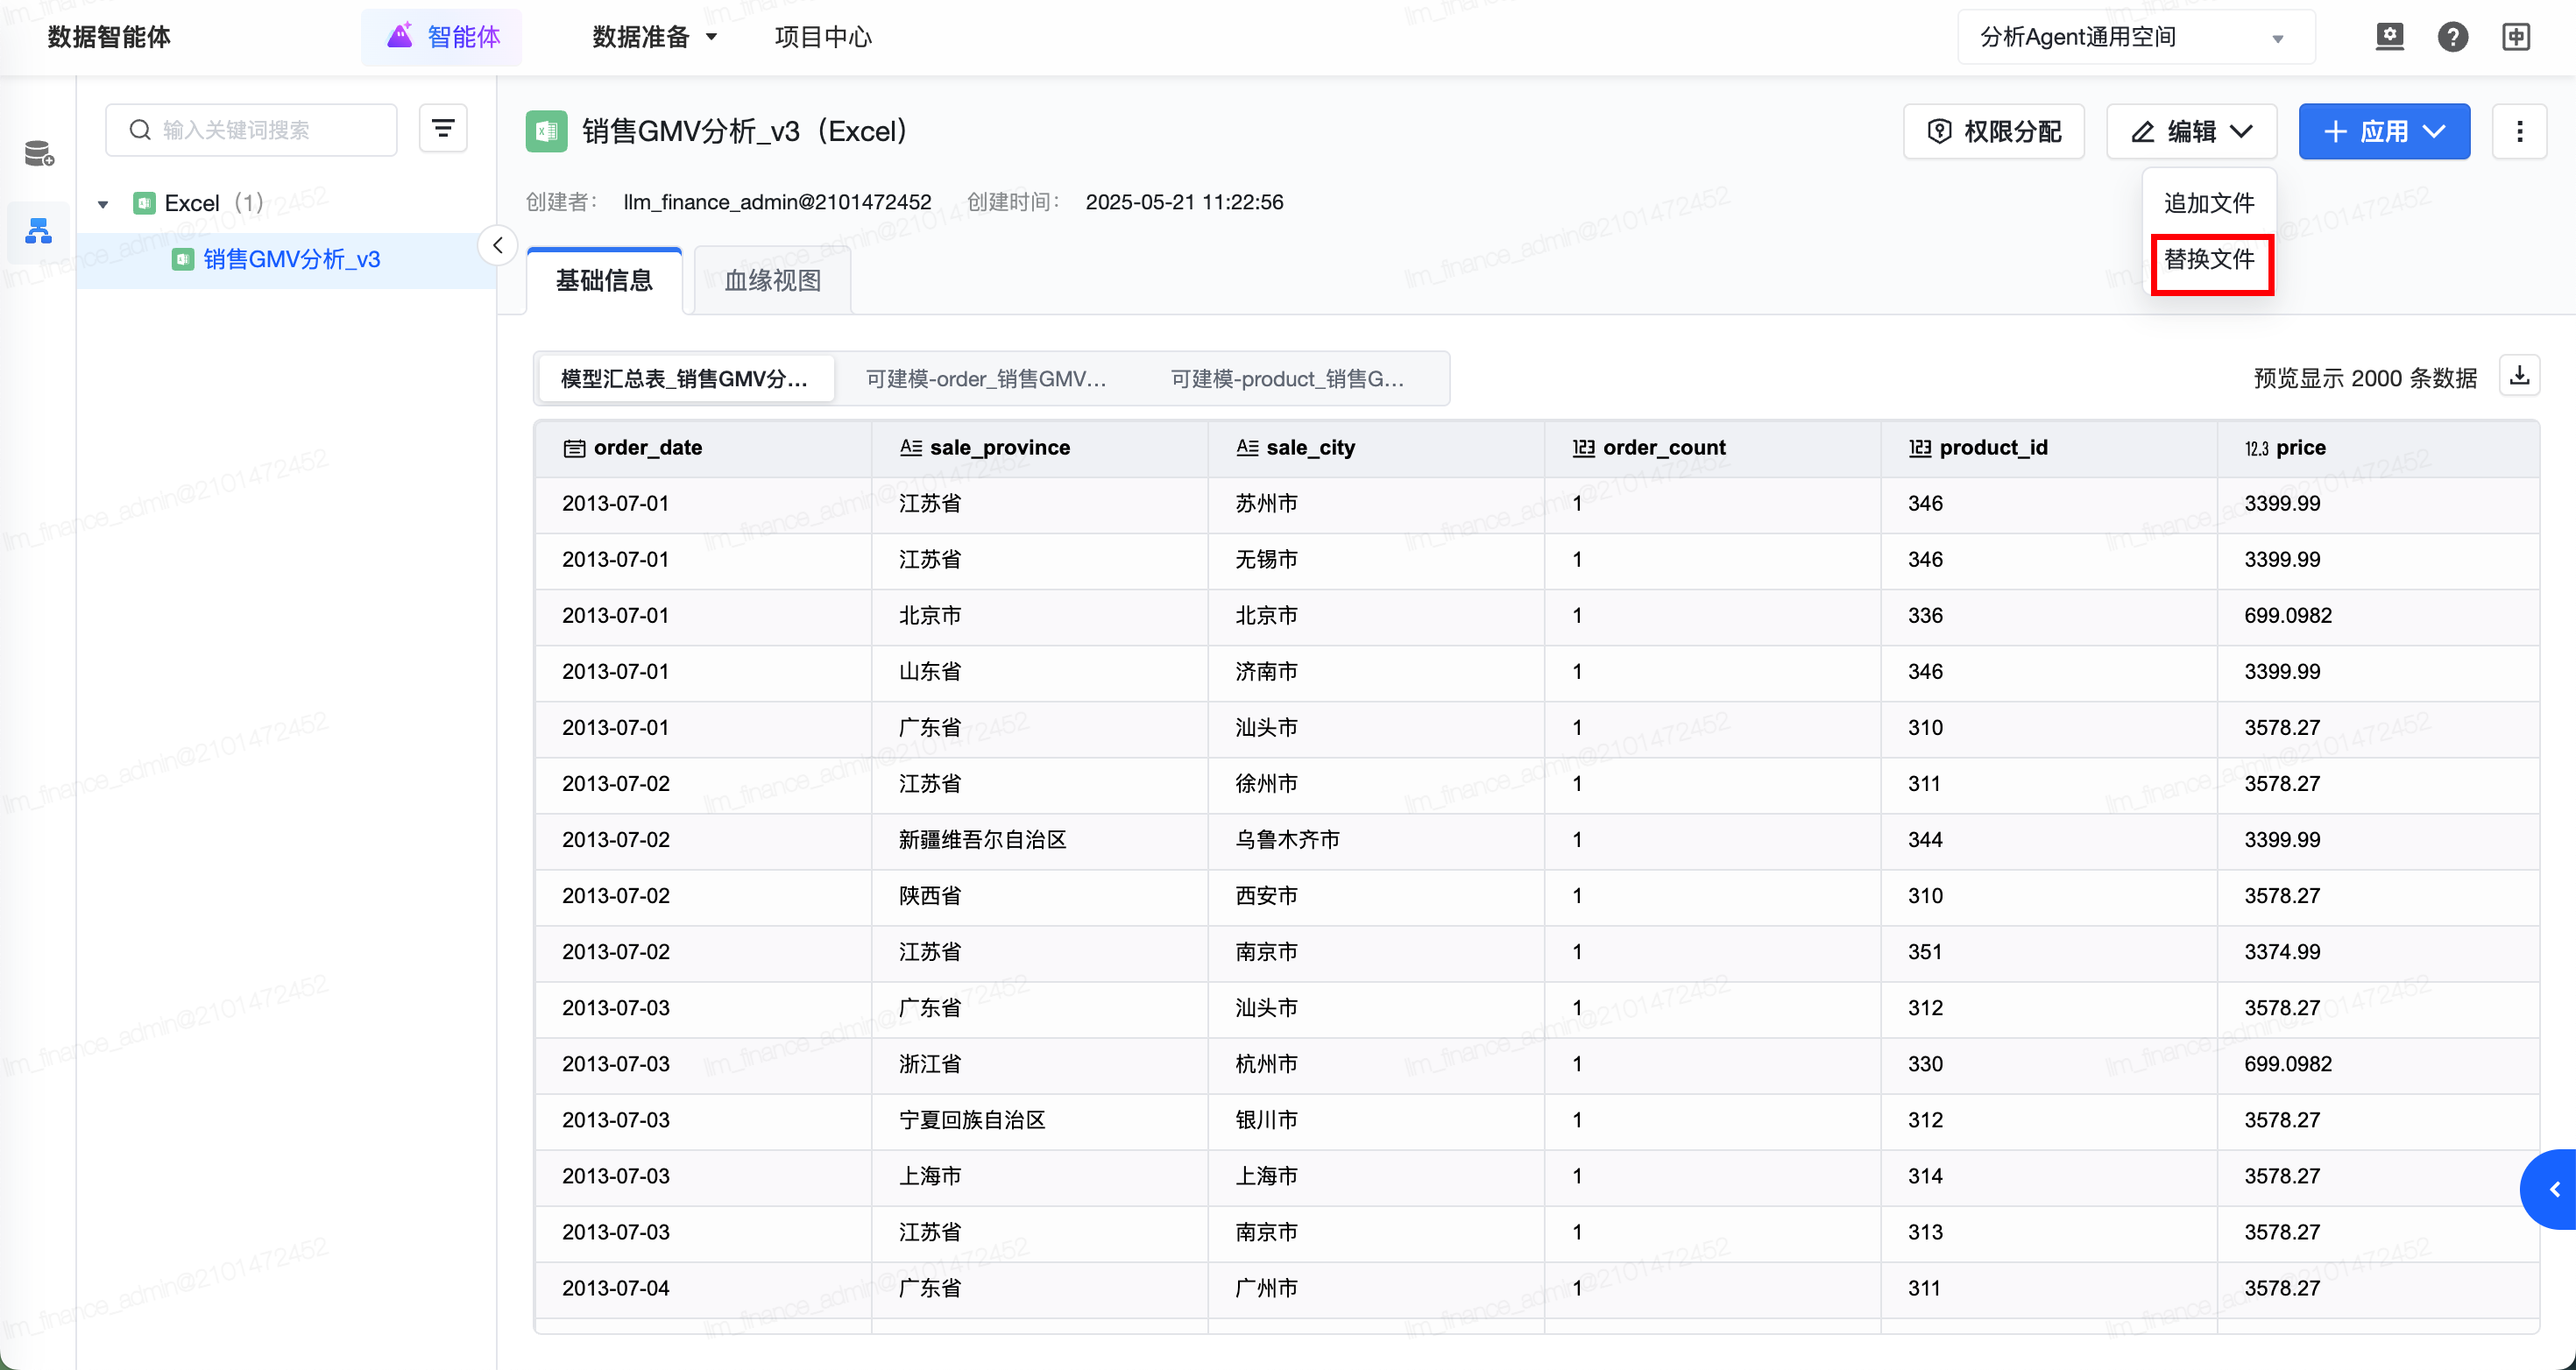Click the filter list icon beside search
Screen dimensions: 2576x1370
click(443, 129)
